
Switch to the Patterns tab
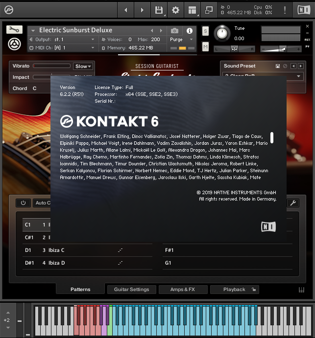[80, 289]
